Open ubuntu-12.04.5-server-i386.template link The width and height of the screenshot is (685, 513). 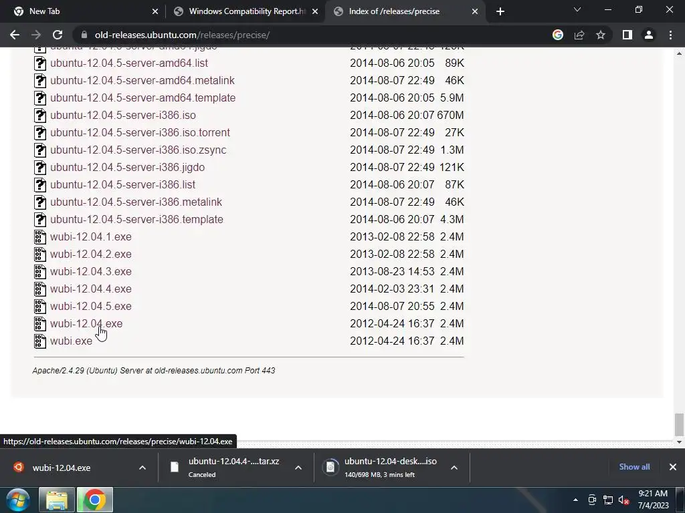pyautogui.click(x=136, y=219)
